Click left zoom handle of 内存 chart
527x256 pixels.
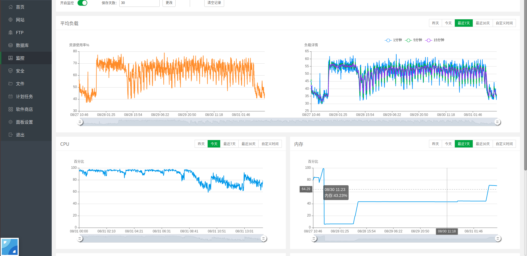314,239
